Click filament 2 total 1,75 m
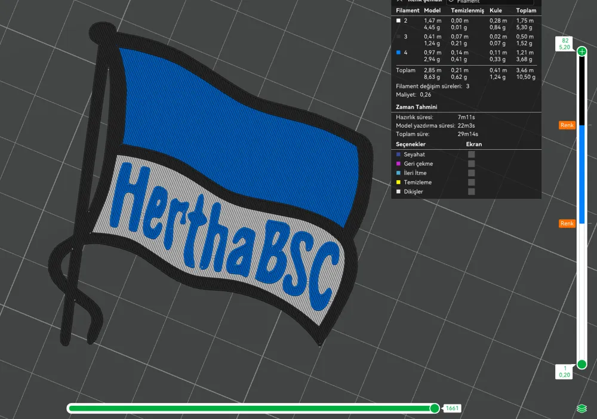This screenshot has height=419, width=597. (525, 20)
